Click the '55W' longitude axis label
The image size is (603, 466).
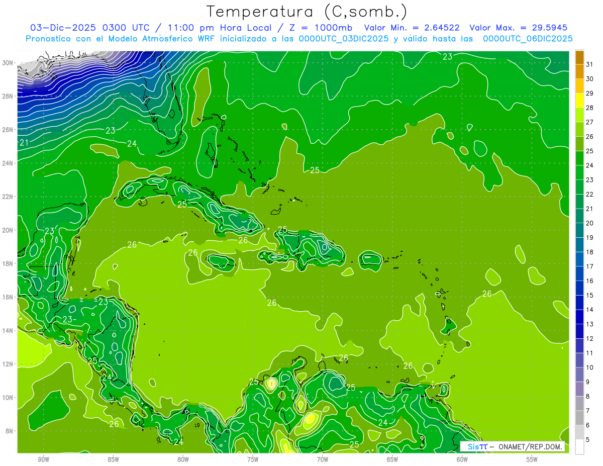point(532,459)
